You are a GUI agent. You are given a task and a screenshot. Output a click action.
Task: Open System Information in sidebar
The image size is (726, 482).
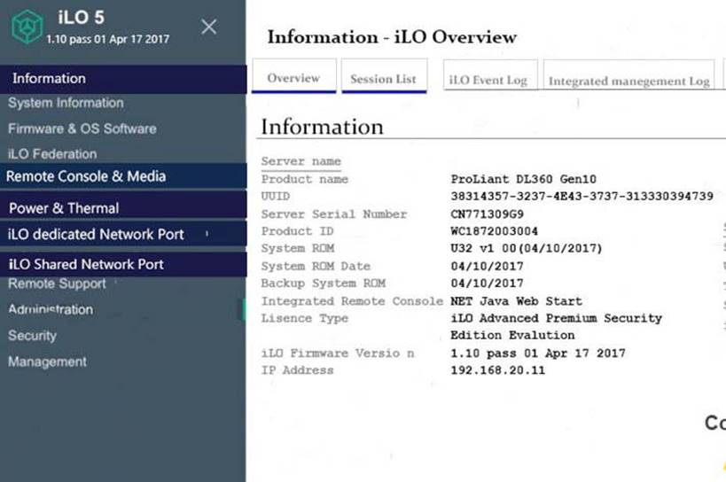66,103
